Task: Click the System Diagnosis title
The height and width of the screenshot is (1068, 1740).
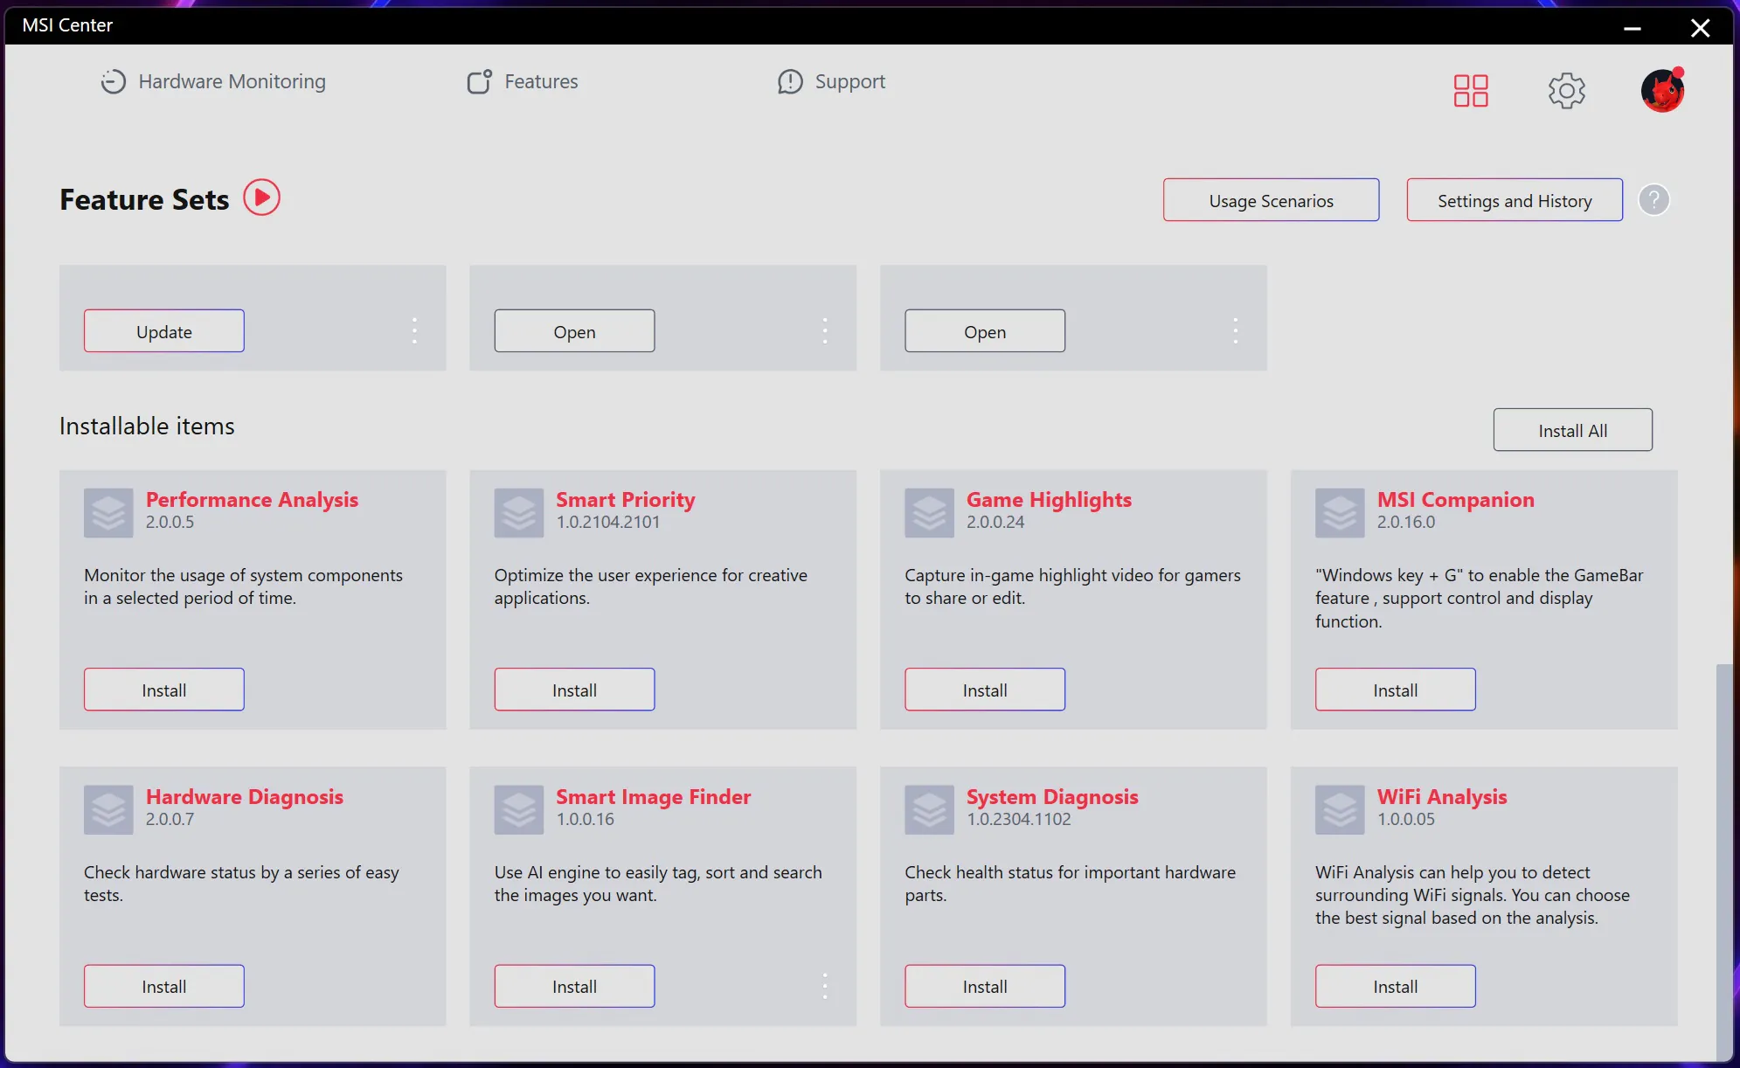Action: (x=1052, y=797)
